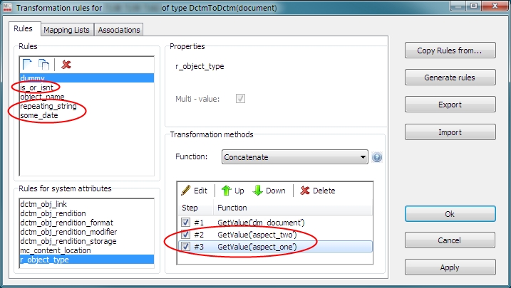Uncheck step #2 GetValue('aspect_two')
511x288 pixels.
(185, 235)
